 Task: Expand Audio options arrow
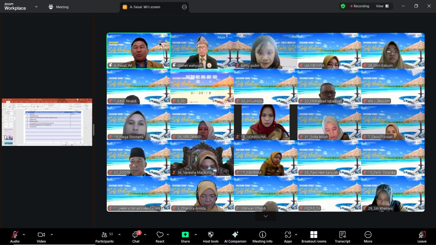point(24,234)
